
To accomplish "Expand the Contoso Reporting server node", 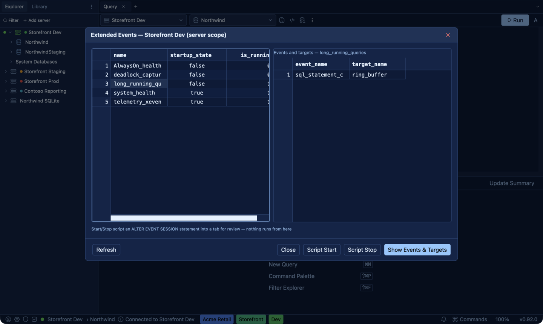I will (6, 91).
